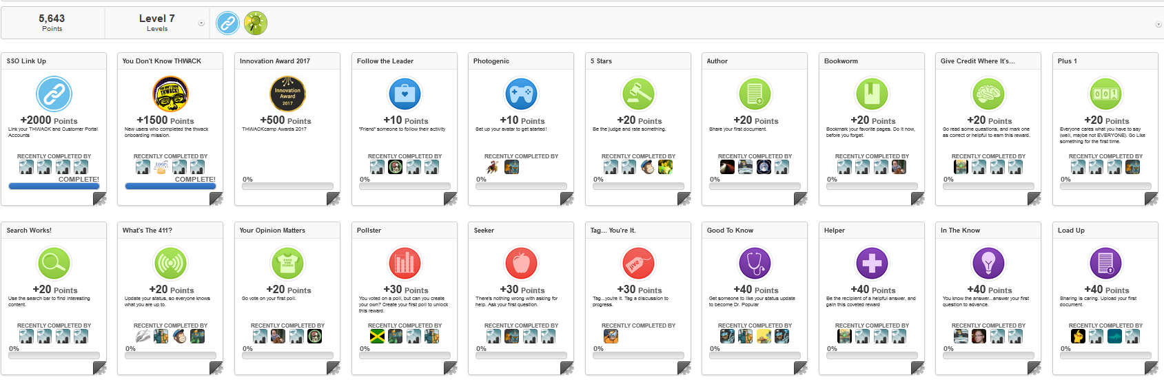Click the Helper card title

click(x=834, y=231)
